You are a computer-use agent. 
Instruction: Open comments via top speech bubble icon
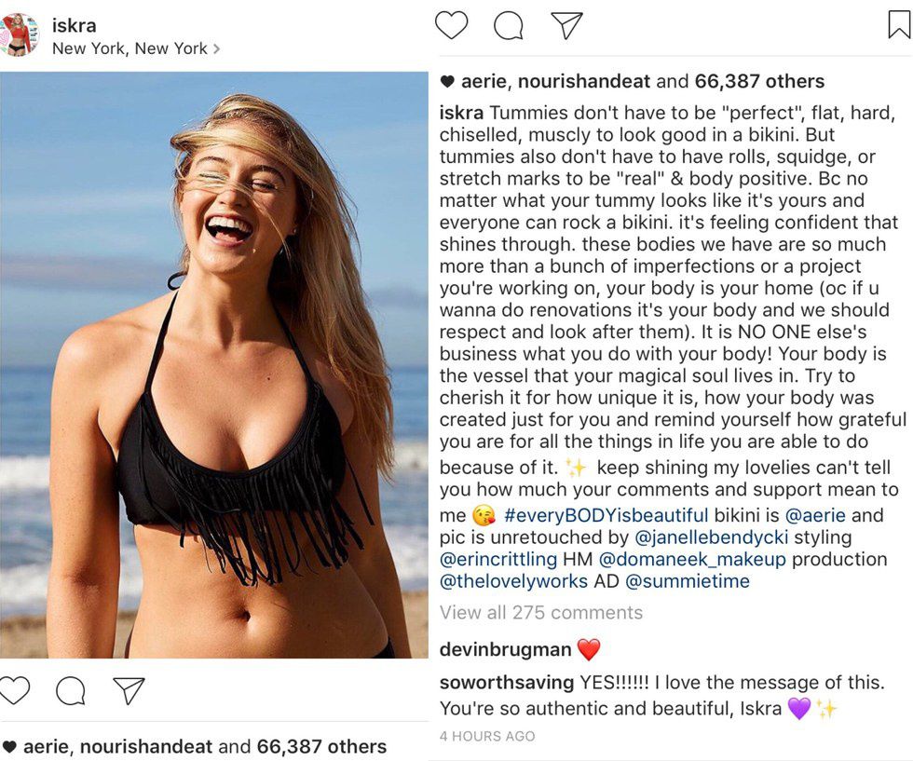[x=509, y=25]
